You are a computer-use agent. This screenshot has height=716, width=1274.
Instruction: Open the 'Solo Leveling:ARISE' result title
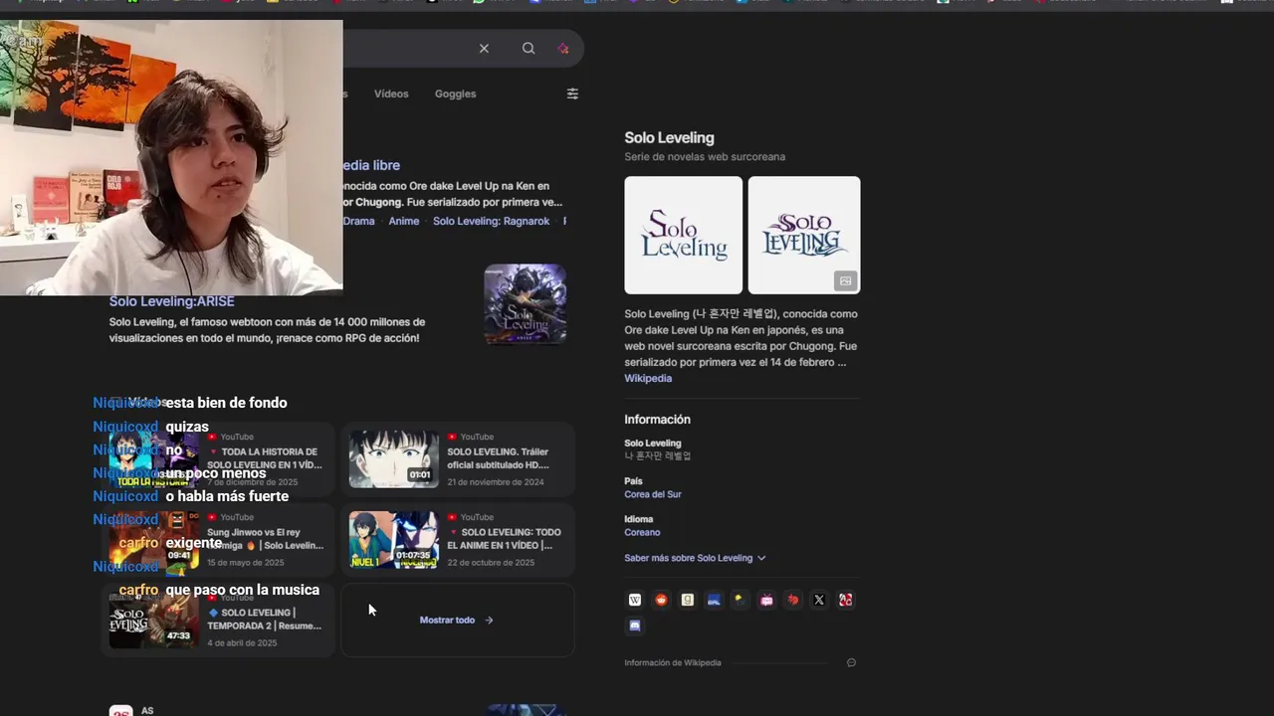(172, 301)
